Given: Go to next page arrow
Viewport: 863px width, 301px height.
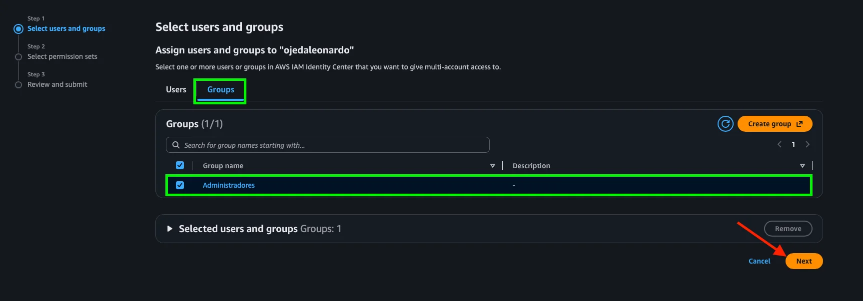Looking at the screenshot, I should (x=808, y=144).
